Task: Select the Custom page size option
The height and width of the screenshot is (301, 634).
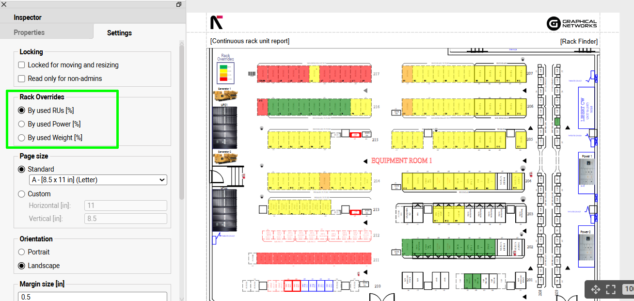Action: click(x=22, y=194)
